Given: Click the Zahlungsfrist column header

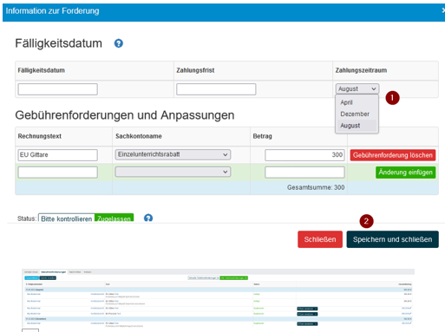Looking at the screenshot, I should [195, 70].
